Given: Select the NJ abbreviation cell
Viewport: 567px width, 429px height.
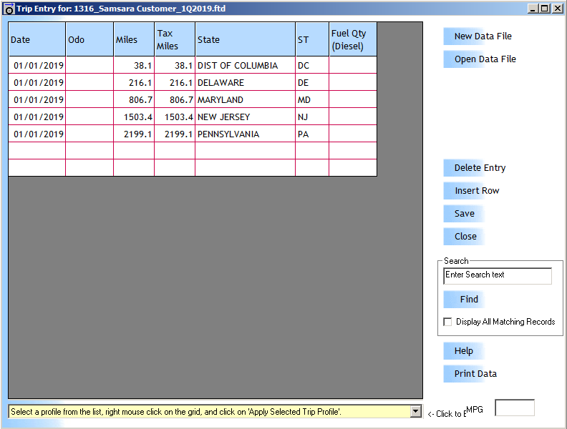Looking at the screenshot, I should [312, 117].
